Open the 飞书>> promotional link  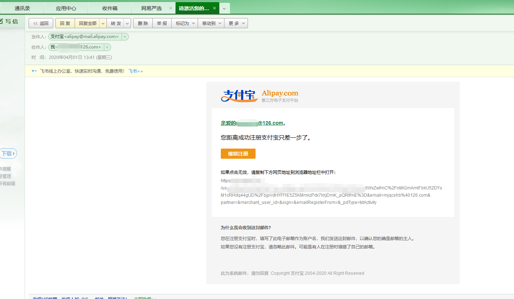click(136, 71)
